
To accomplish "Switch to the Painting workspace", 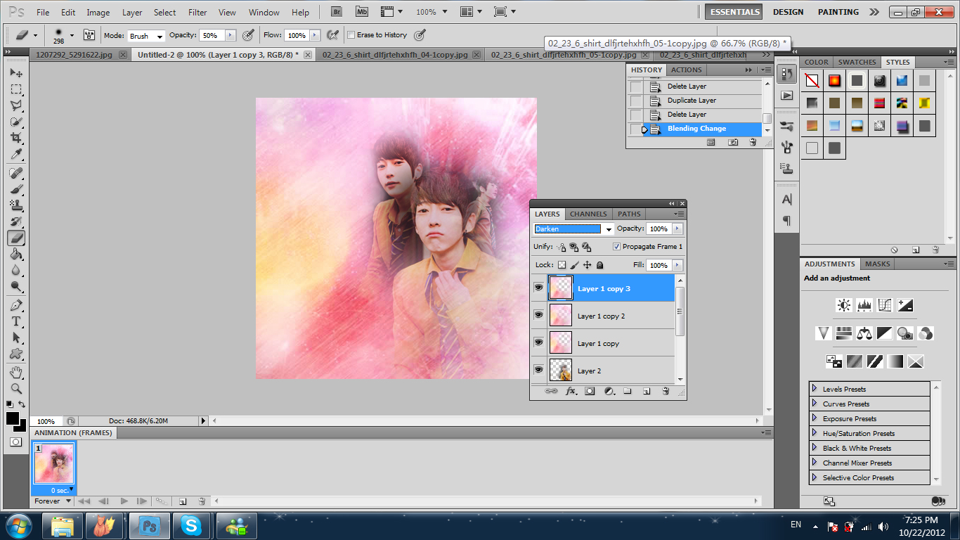I will coord(838,12).
